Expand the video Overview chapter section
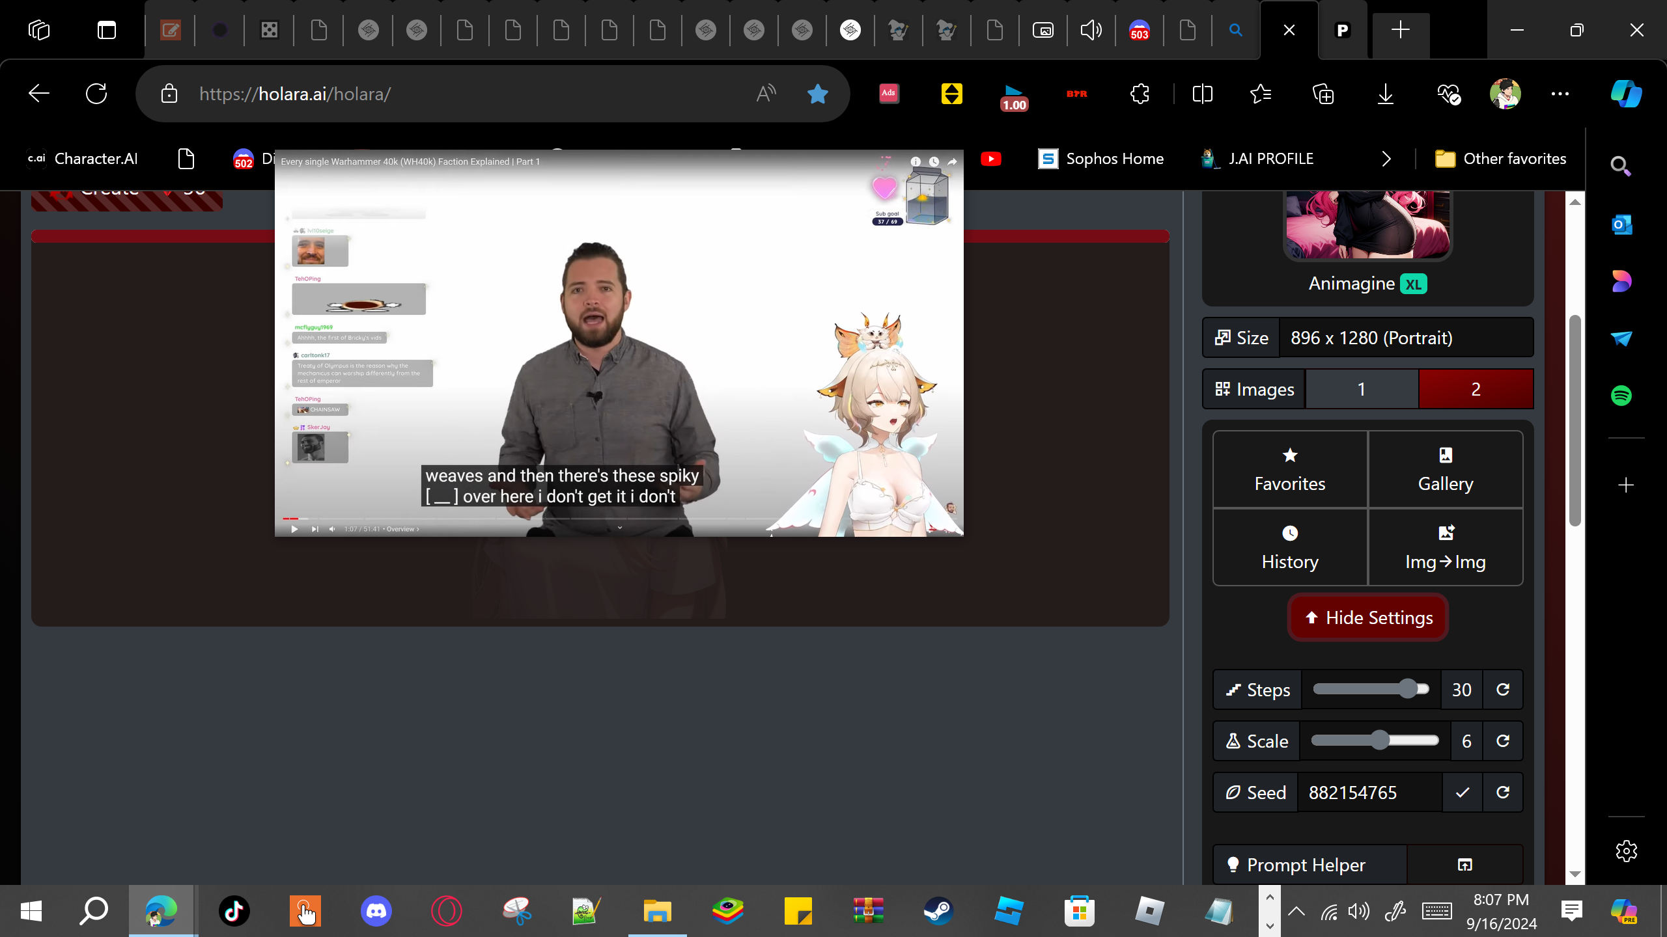This screenshot has width=1667, height=937. [402, 529]
